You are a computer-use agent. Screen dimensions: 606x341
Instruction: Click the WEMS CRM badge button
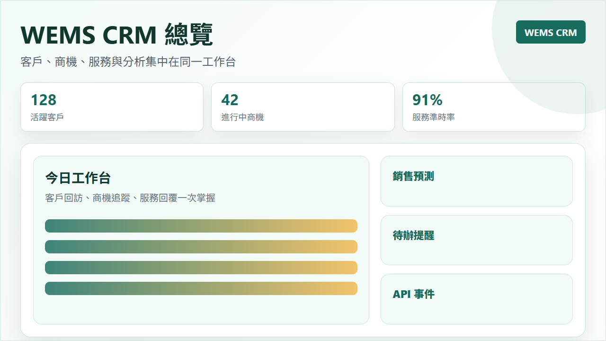click(x=551, y=32)
